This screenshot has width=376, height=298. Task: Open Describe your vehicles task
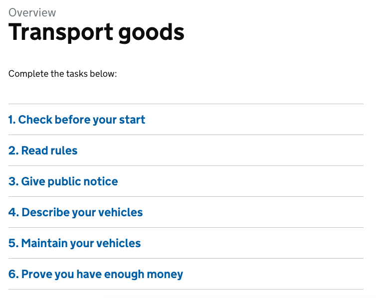point(75,212)
